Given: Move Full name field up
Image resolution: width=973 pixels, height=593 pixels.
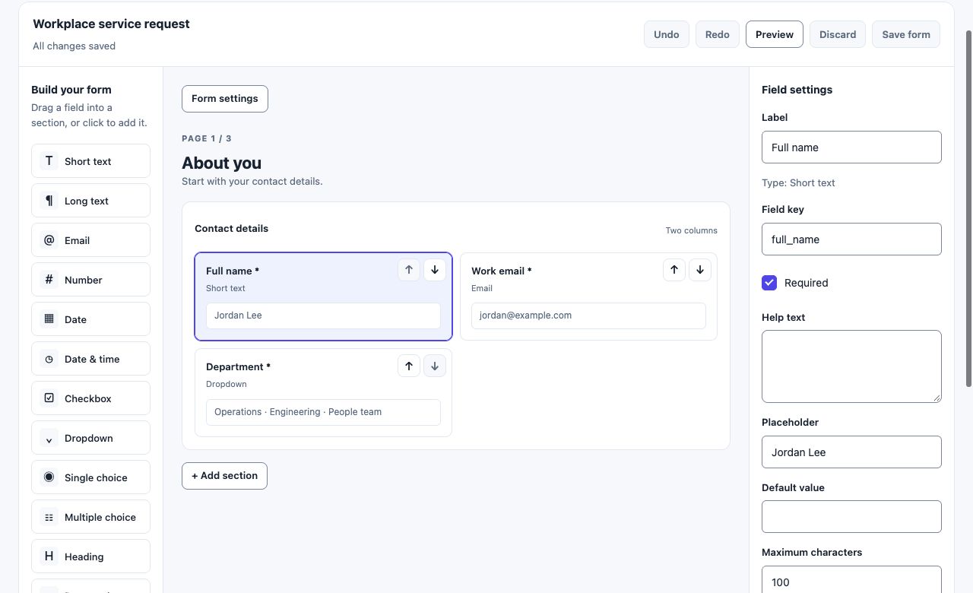Looking at the screenshot, I should point(409,270).
